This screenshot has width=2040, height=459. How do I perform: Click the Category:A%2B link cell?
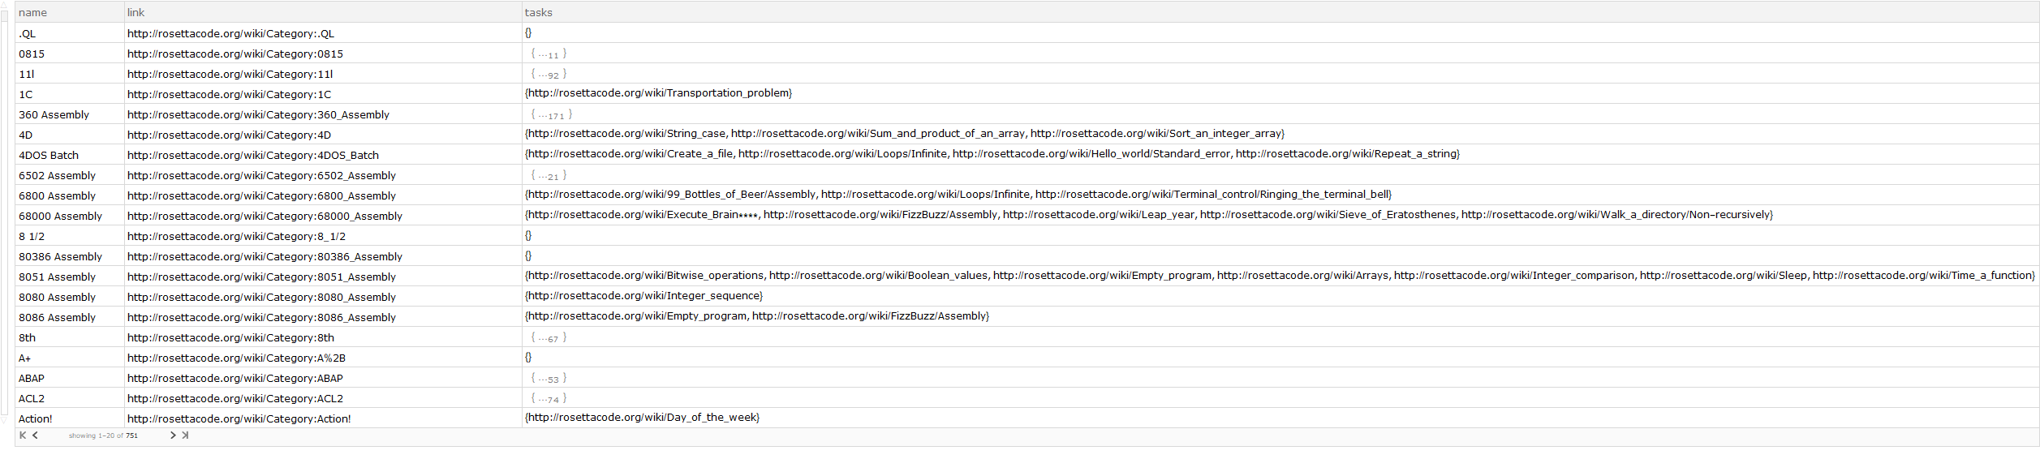point(323,358)
